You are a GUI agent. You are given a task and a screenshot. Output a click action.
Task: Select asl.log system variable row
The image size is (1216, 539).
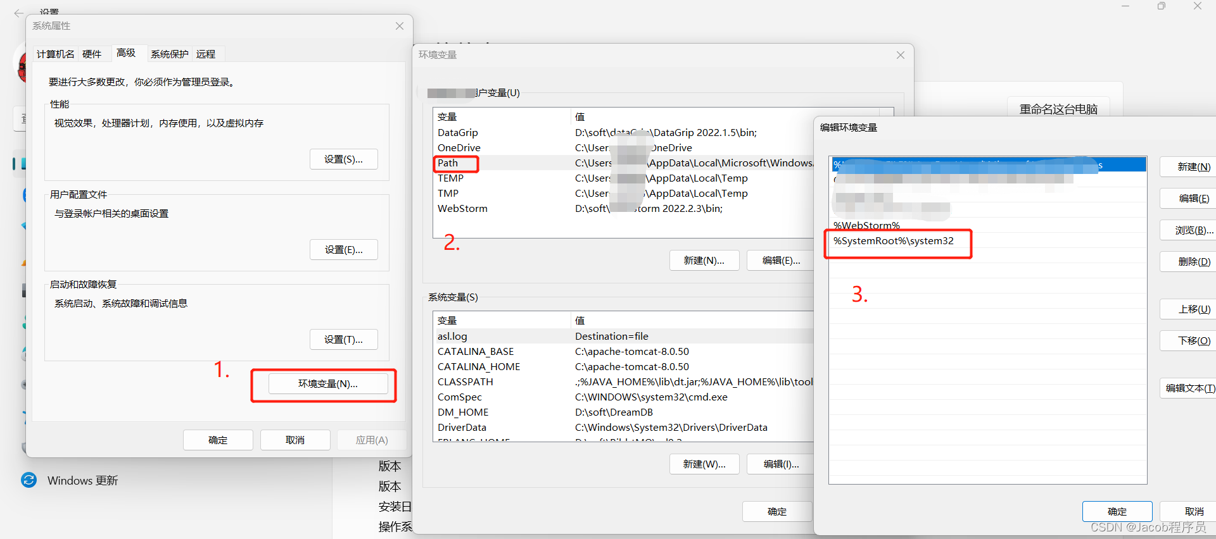click(623, 337)
